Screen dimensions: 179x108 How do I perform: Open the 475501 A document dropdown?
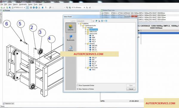[x=24, y=7]
